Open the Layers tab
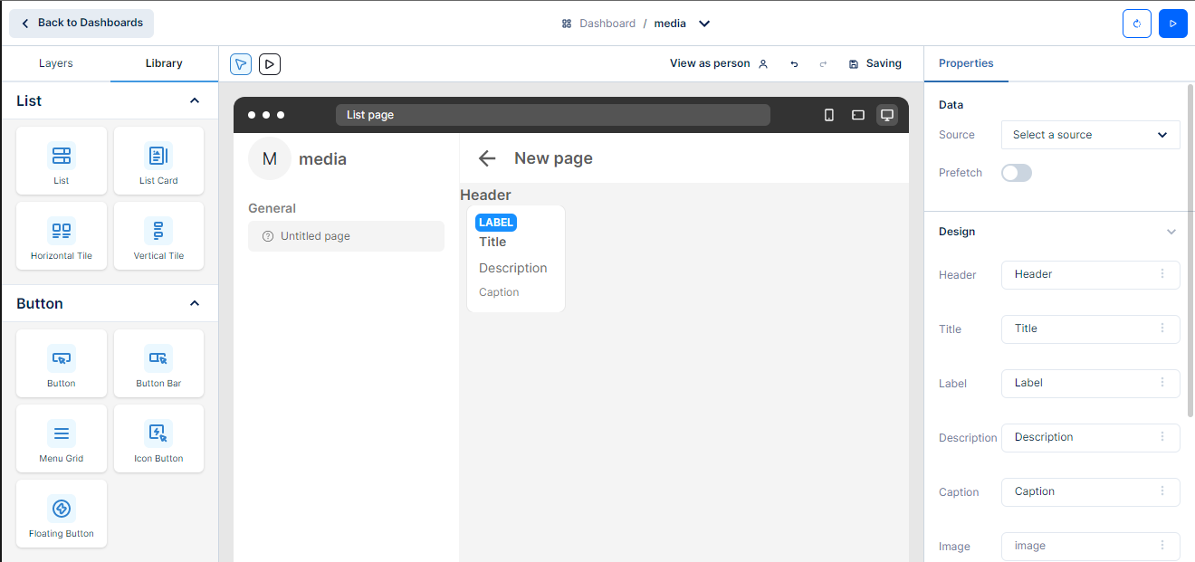 click(56, 63)
